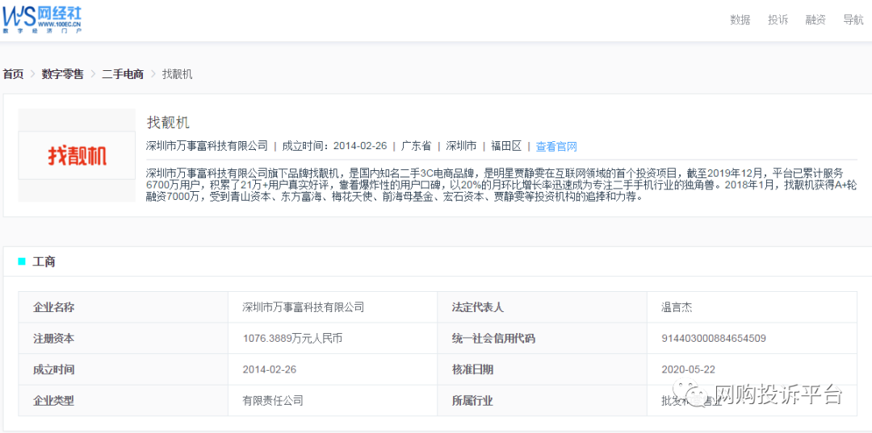Click the 法定代表人 label cell
The image size is (872, 433).
[x=543, y=307]
